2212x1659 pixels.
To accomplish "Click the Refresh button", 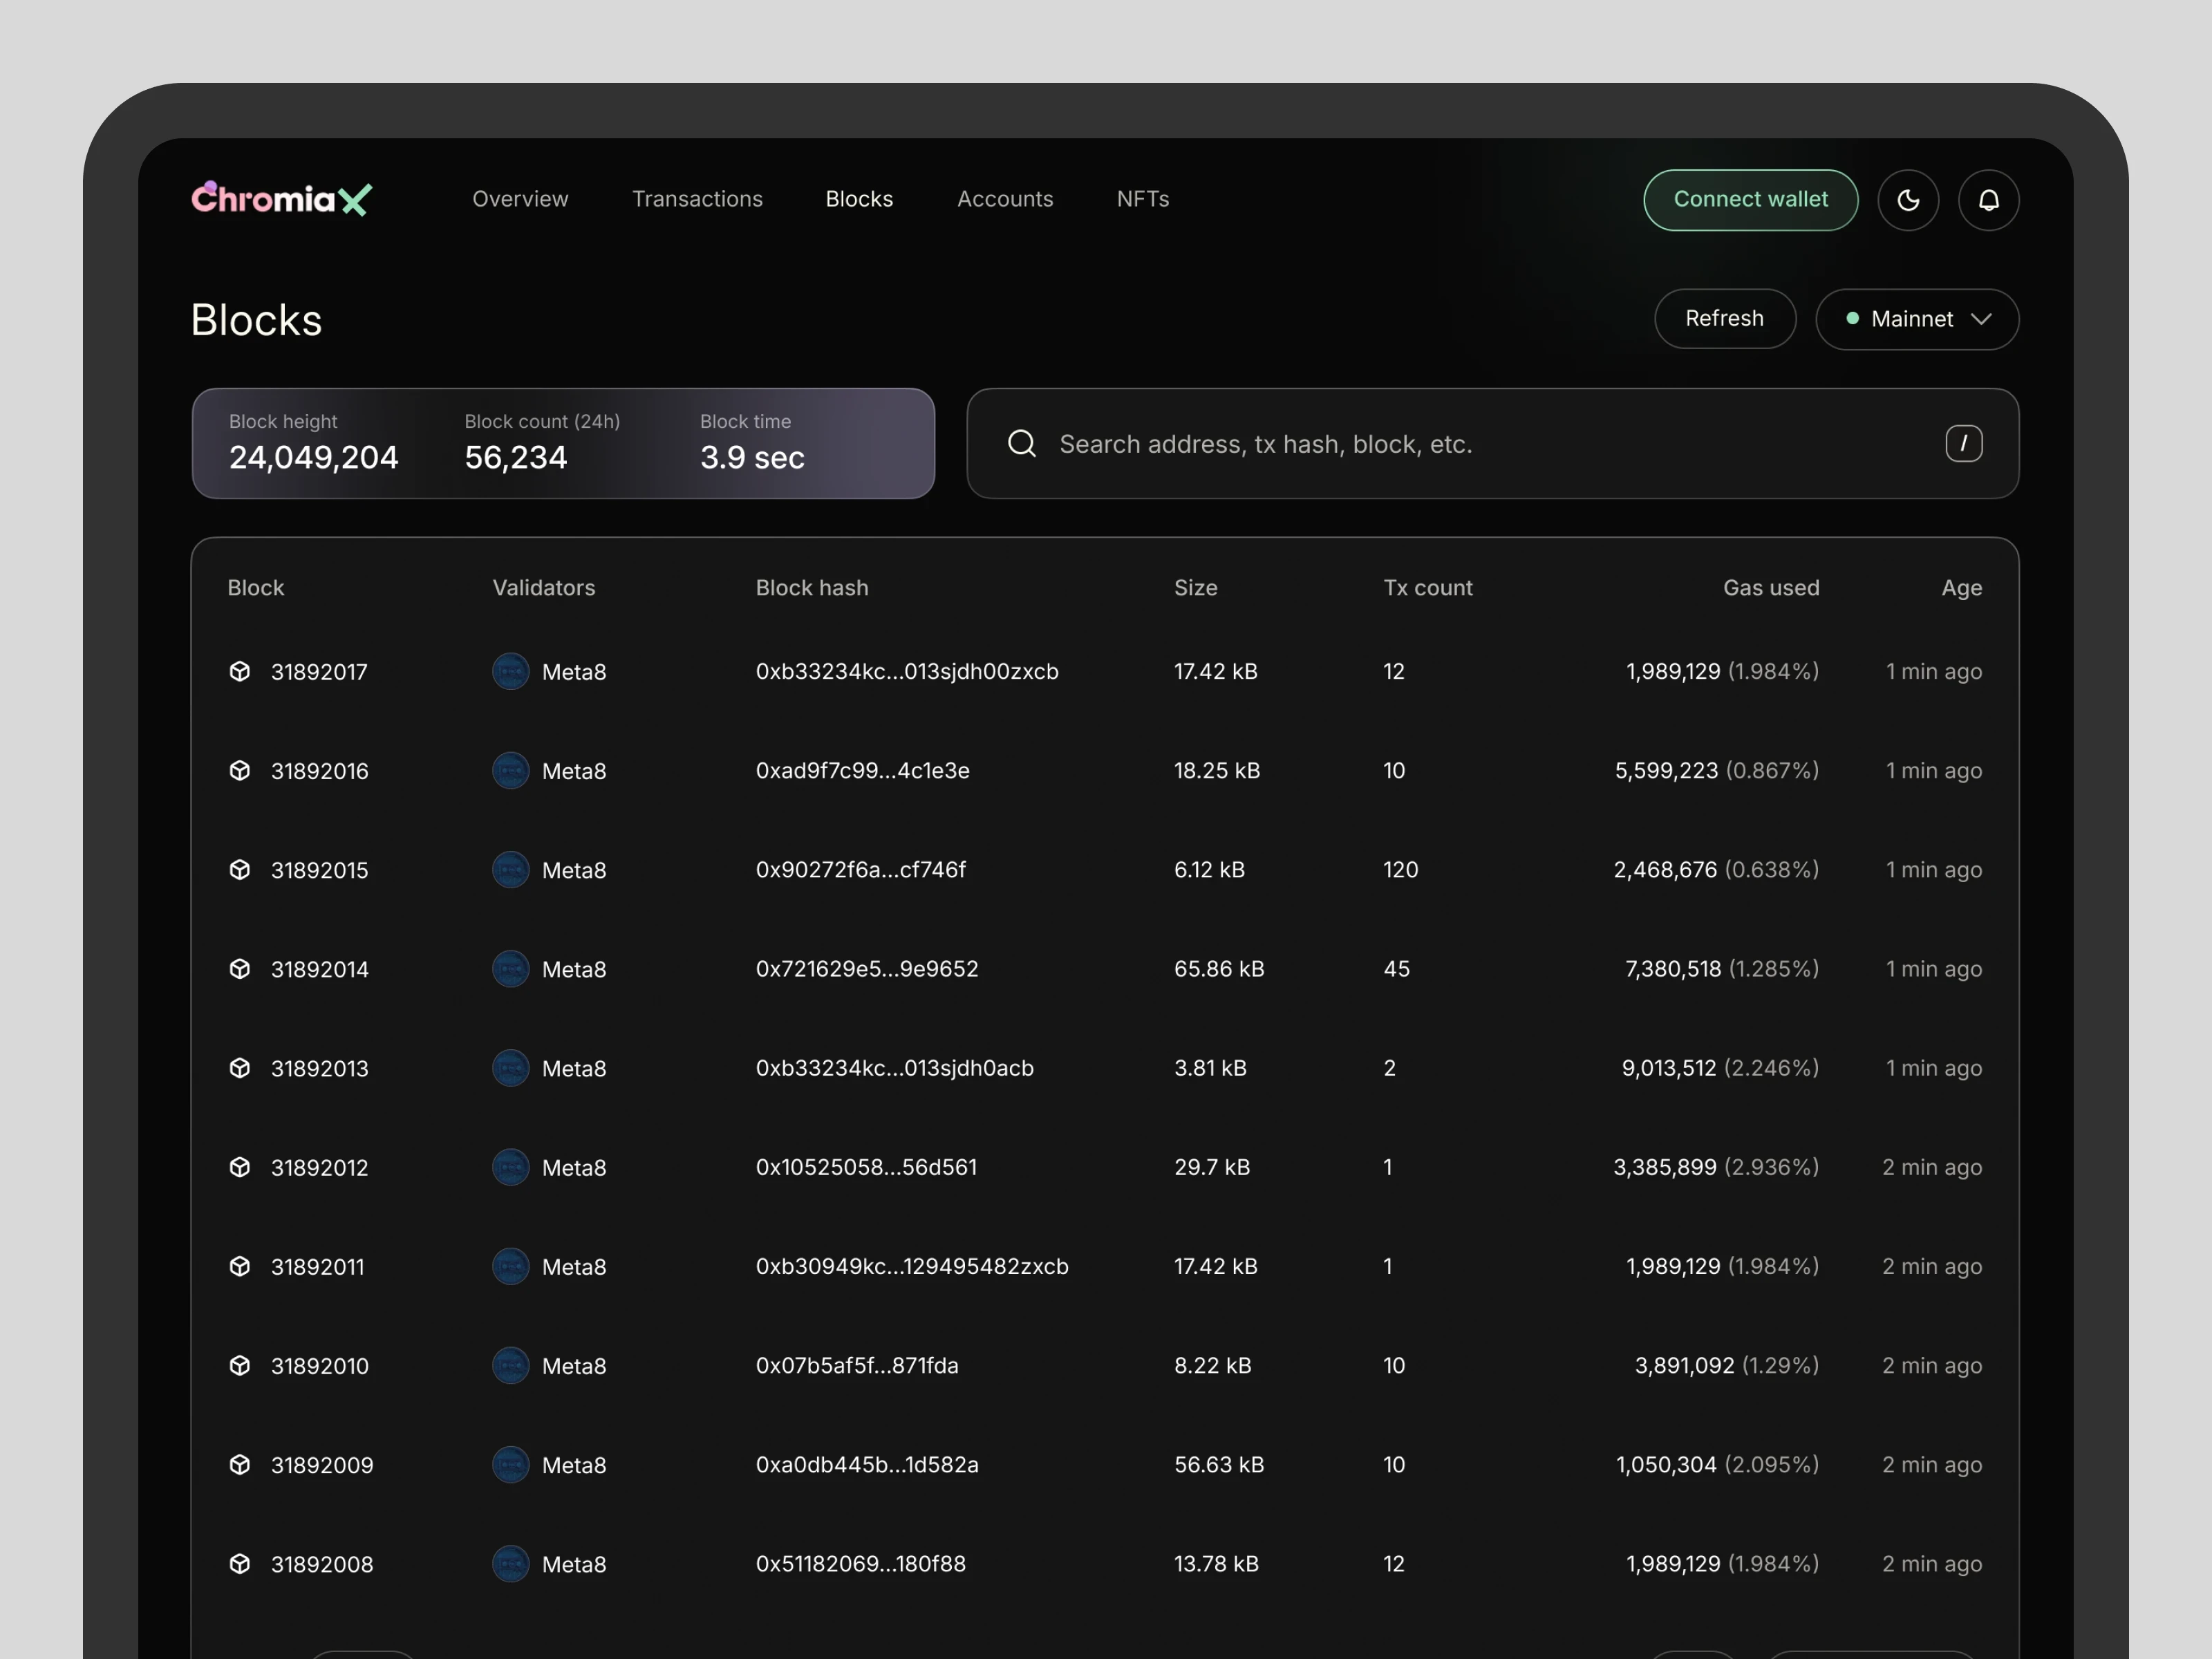I will coord(1724,319).
